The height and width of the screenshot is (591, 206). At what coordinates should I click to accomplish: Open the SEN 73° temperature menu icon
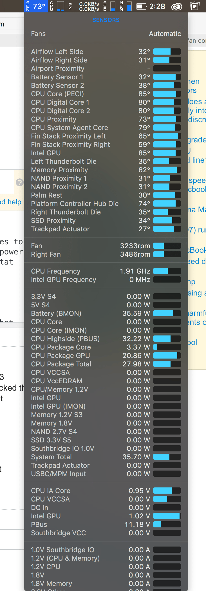(35, 6)
